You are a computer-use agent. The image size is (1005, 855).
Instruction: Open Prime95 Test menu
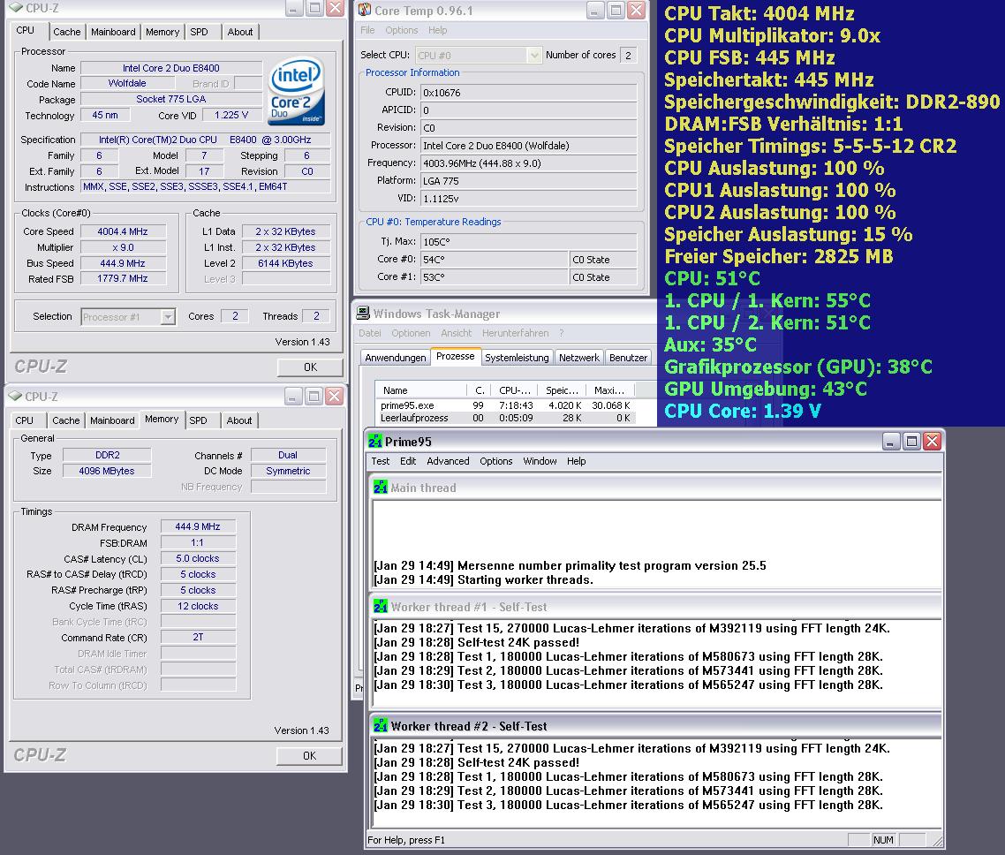pos(380,461)
